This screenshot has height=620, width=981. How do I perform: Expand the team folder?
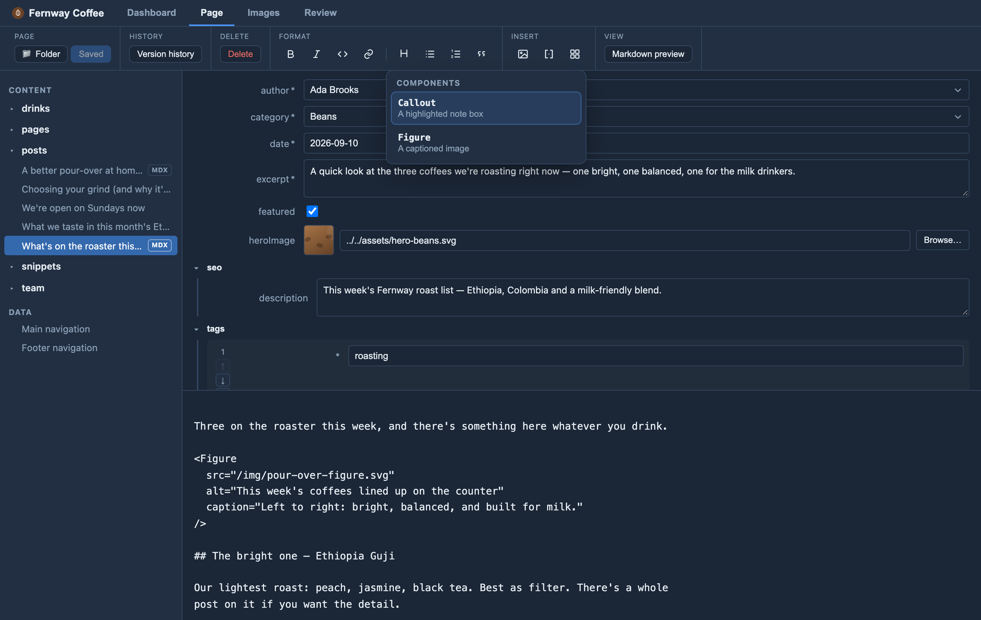pyautogui.click(x=12, y=288)
